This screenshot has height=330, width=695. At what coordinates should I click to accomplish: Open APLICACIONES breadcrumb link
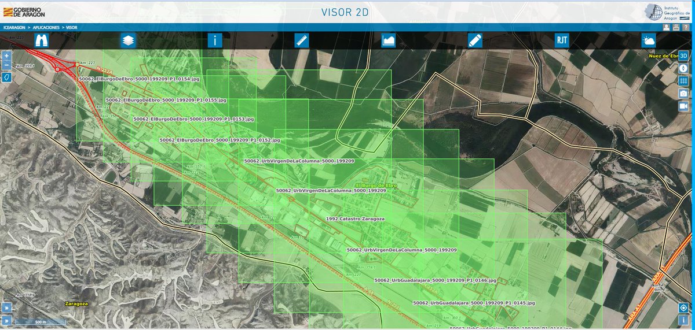pos(46,27)
